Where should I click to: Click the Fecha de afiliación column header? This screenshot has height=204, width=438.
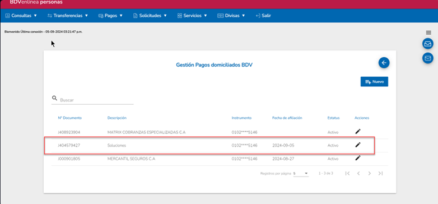287,118
